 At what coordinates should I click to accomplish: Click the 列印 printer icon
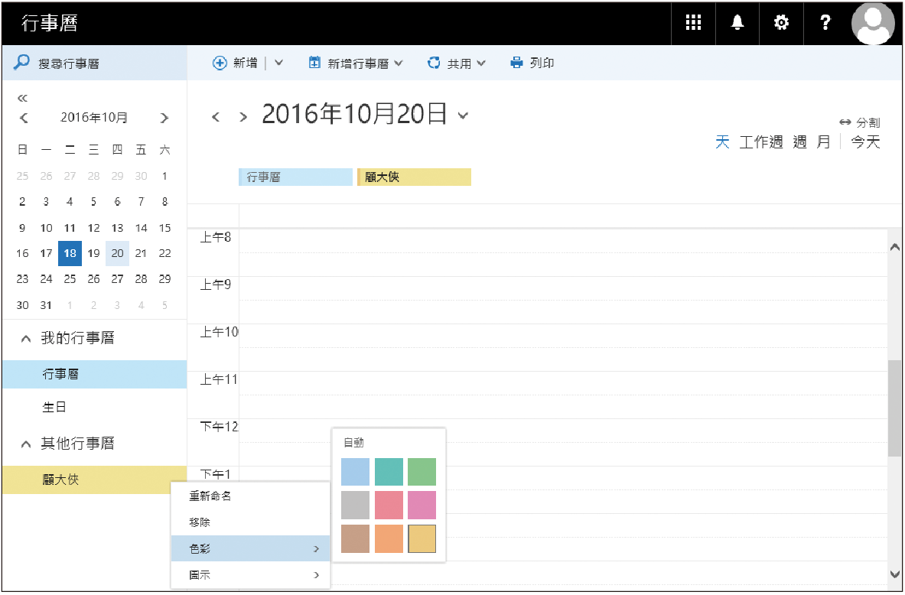516,63
